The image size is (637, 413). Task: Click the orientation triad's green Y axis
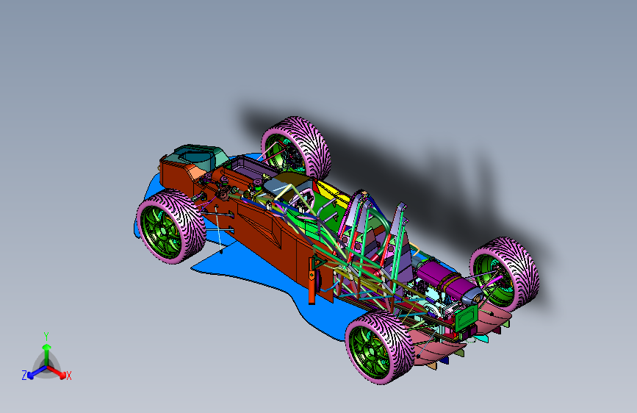[x=47, y=352]
